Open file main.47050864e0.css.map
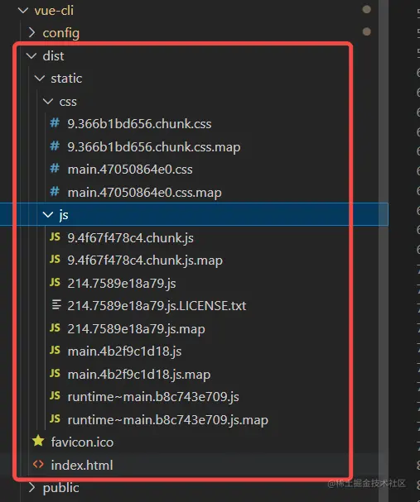This screenshot has width=420, height=502. coord(144,193)
